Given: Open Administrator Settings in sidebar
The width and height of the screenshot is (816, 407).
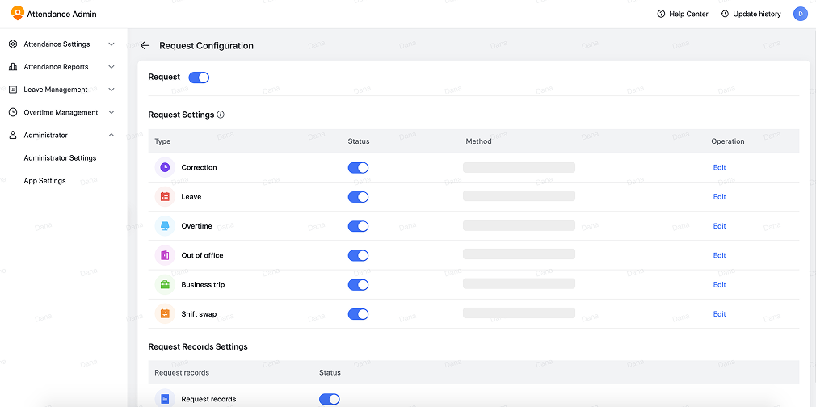Looking at the screenshot, I should [60, 158].
